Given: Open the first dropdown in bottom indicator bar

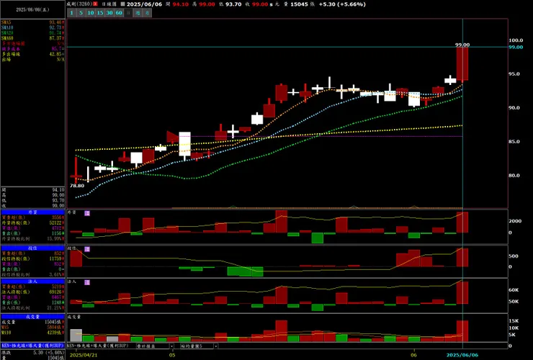Looking at the screenshot, I should click(155, 346).
